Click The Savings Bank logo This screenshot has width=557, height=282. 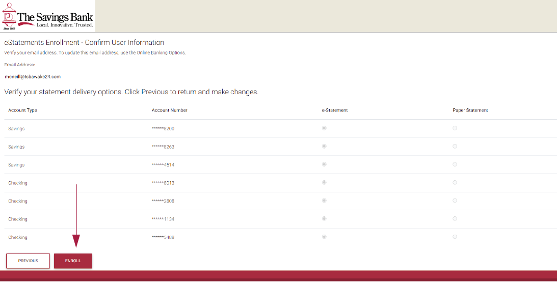point(47,16)
